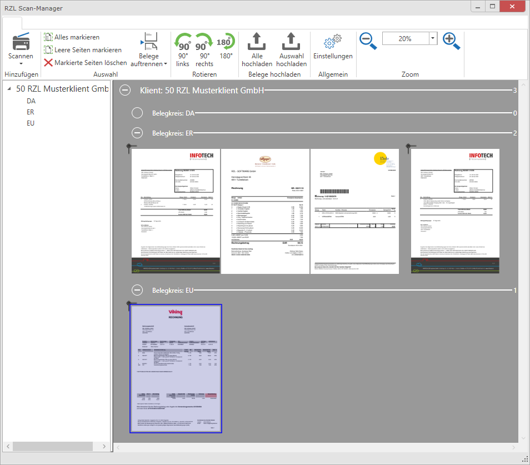Image resolution: width=530 pixels, height=465 pixels.
Task: Collapse the Klient 50 RZL Musterklient group
Action: (126, 90)
